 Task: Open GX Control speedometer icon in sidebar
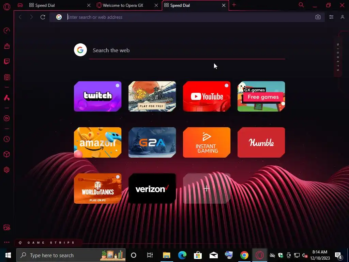pyautogui.click(x=7, y=30)
